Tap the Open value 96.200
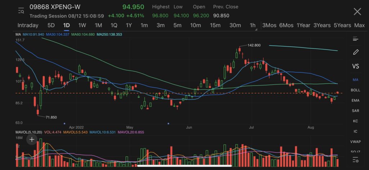369x170 pixels. click(201, 16)
